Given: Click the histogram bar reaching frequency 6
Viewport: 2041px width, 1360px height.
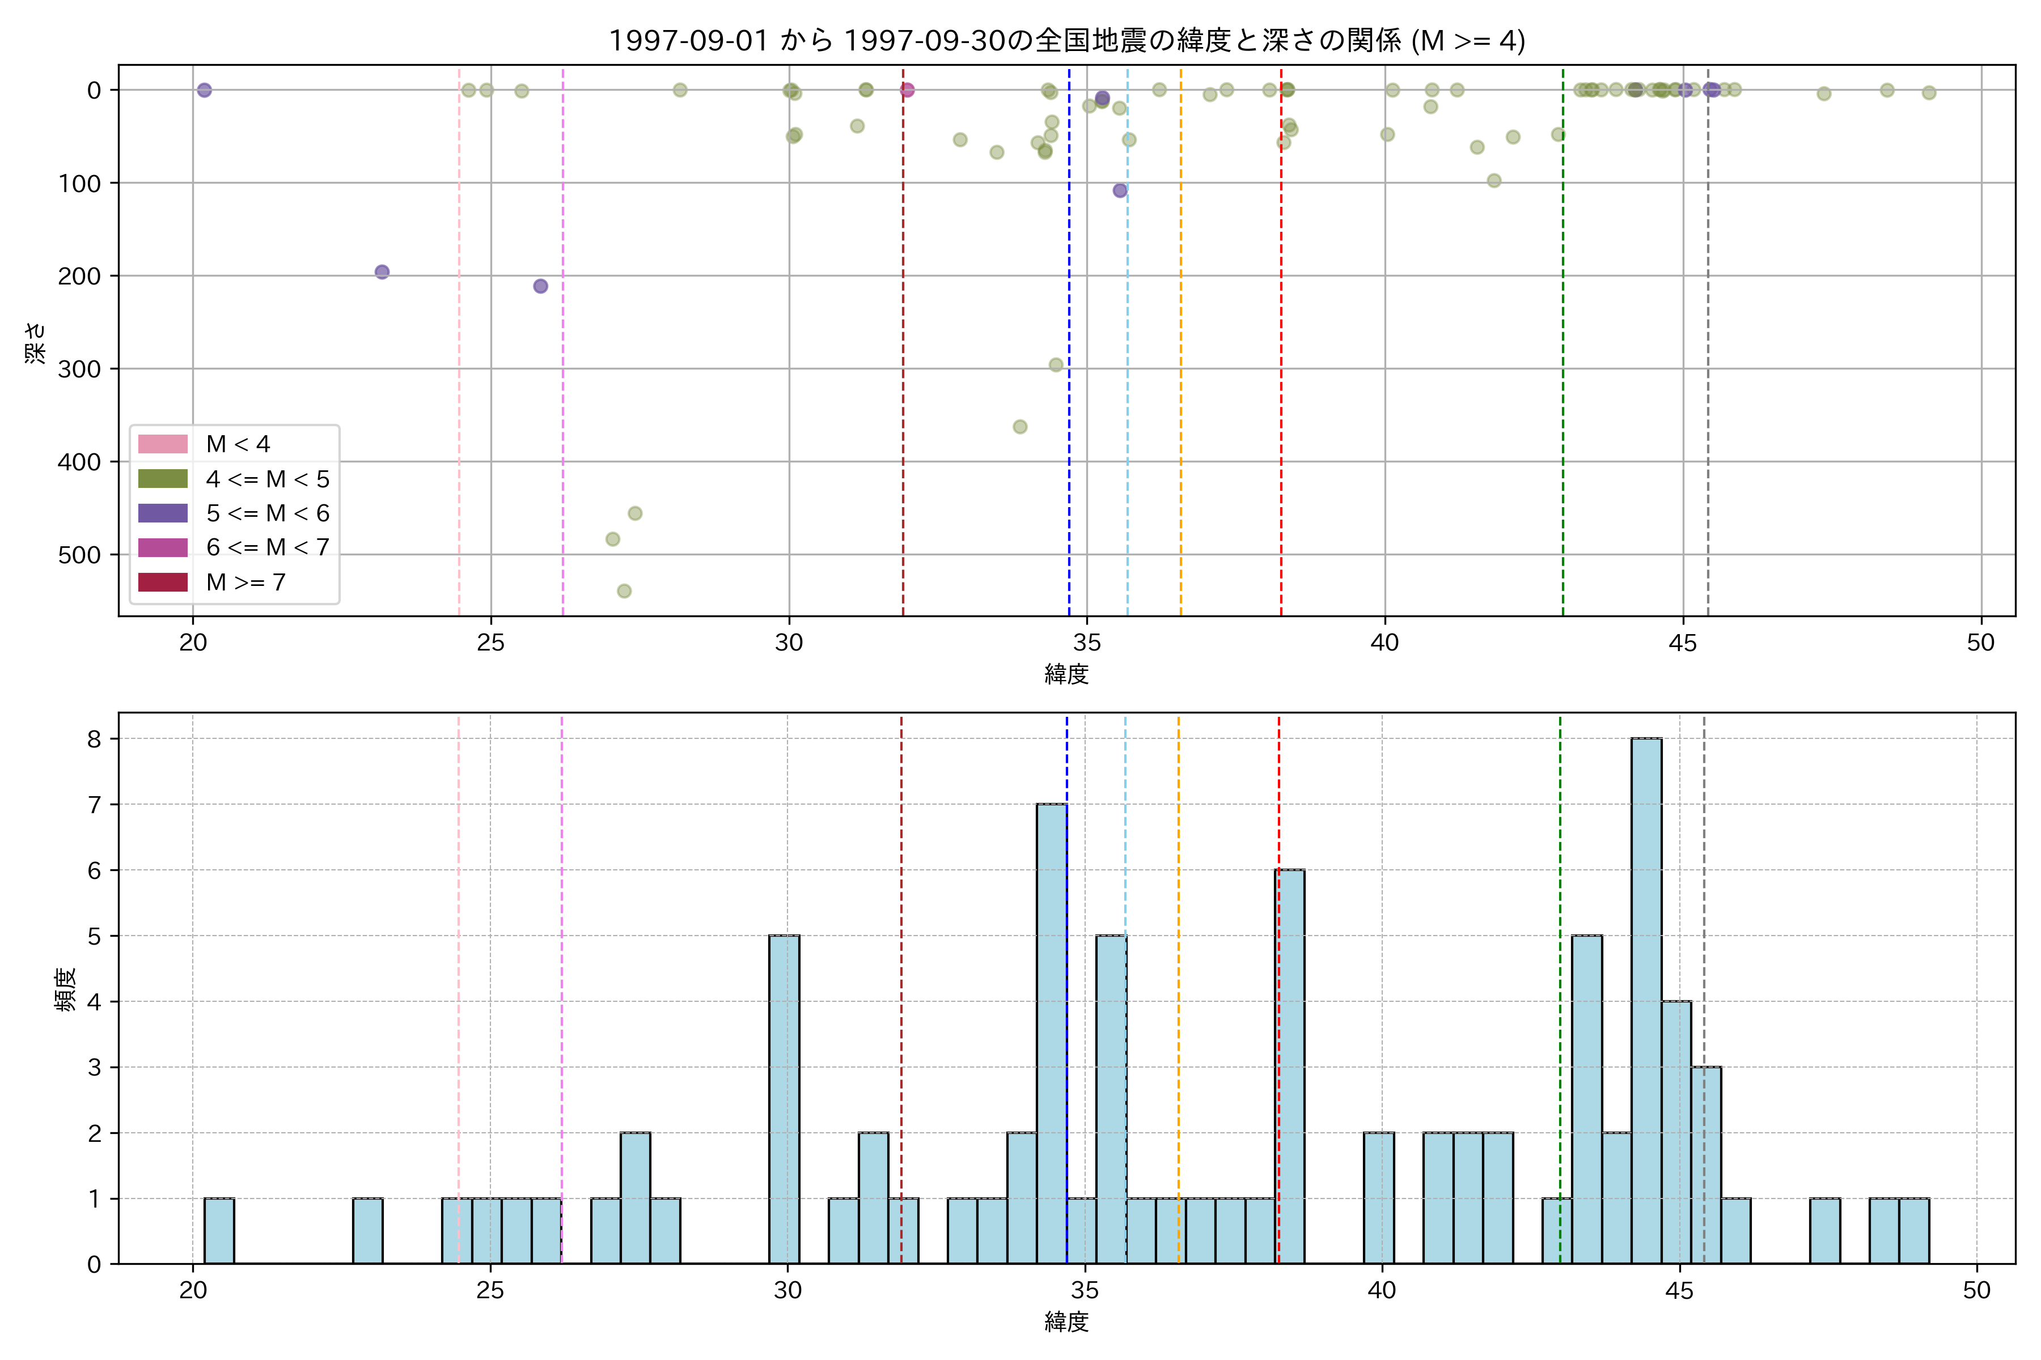Looking at the screenshot, I should 1289,1067.
